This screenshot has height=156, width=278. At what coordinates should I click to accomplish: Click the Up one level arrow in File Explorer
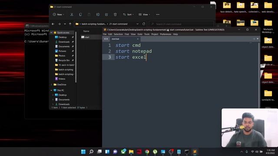[70, 24]
